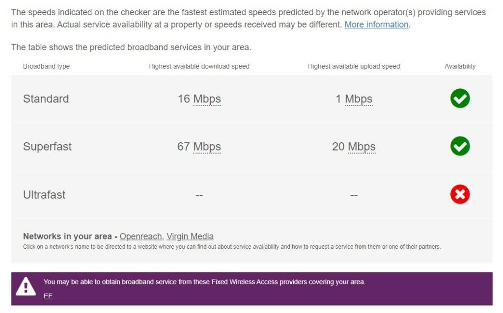Click the Availability column header
503x313 pixels.
(460, 66)
